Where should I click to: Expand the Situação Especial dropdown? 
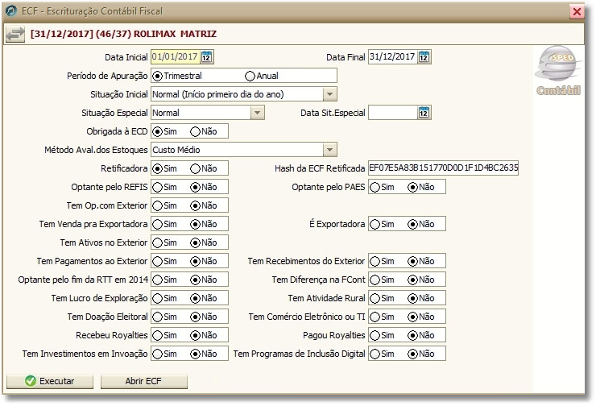pos(258,113)
